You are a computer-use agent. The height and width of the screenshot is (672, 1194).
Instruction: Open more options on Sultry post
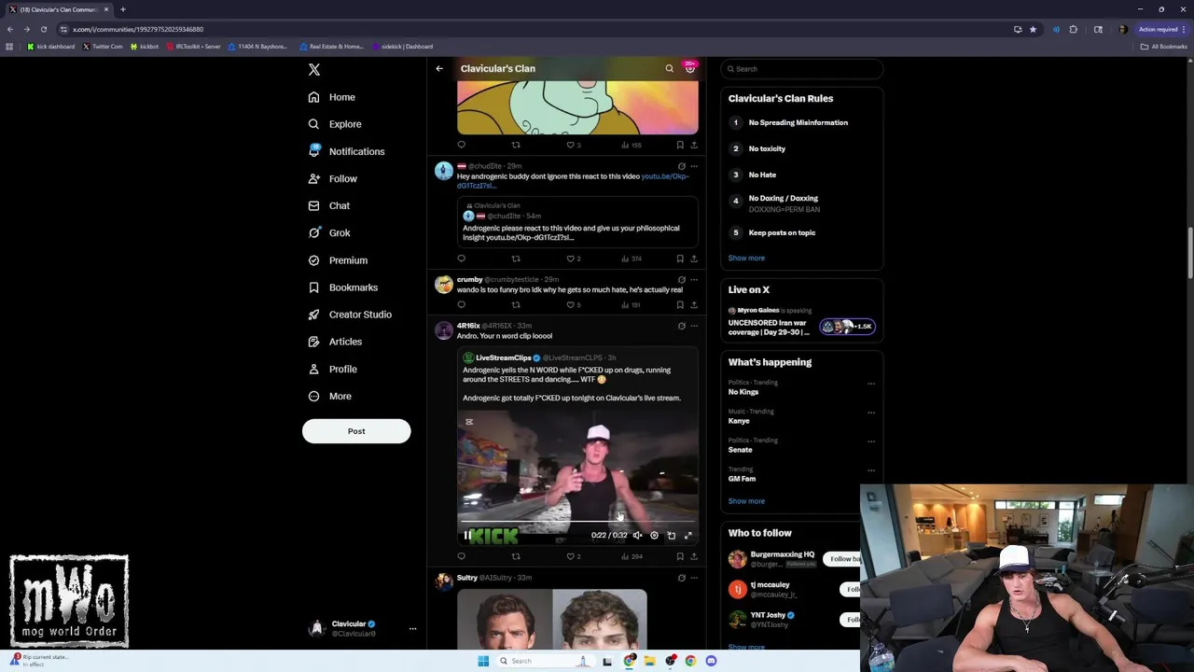tap(693, 578)
